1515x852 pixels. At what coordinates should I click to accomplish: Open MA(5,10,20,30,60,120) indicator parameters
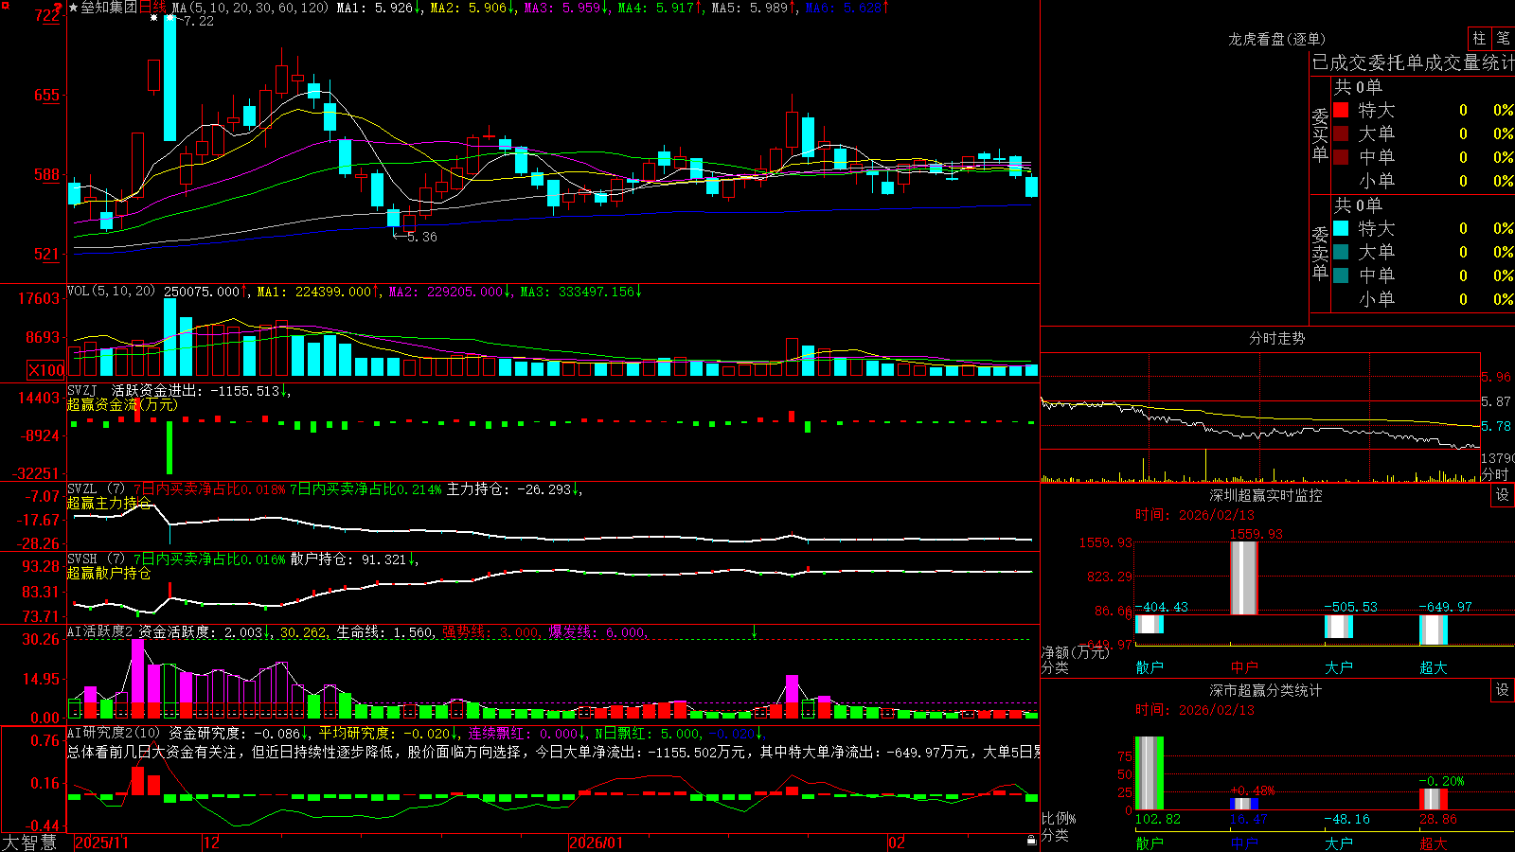coord(251,8)
